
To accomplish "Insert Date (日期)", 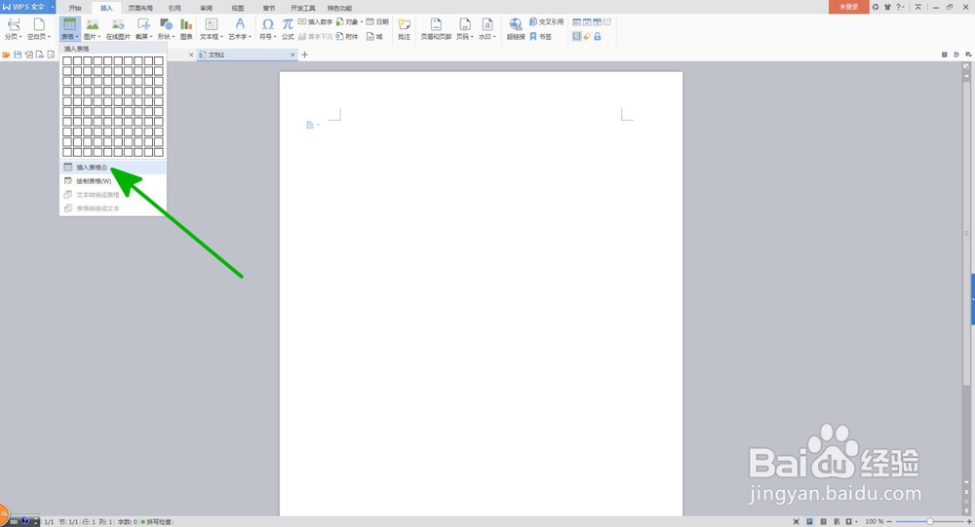I will [377, 21].
